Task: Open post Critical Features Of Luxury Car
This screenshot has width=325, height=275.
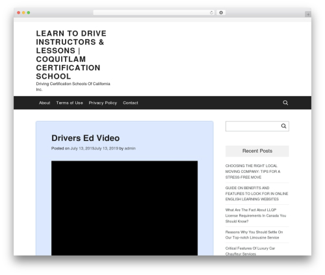Action: click(x=250, y=251)
